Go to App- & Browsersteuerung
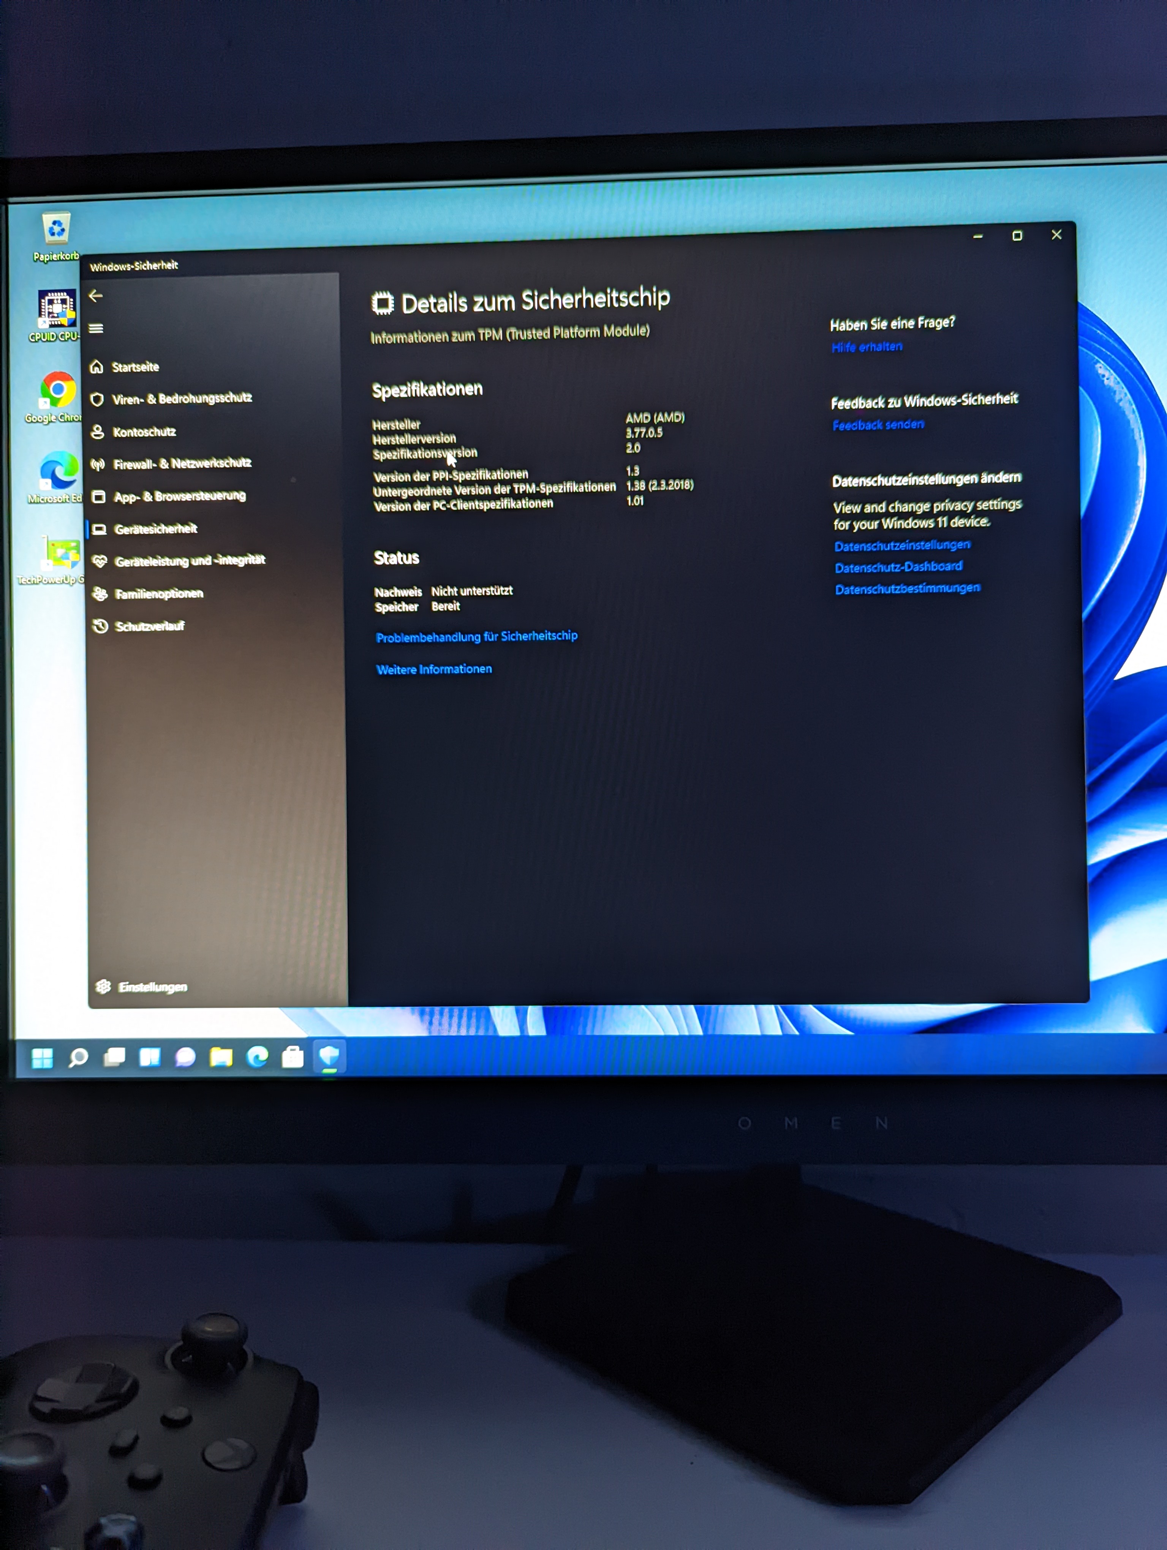Viewport: 1167px width, 1550px height. pos(179,497)
